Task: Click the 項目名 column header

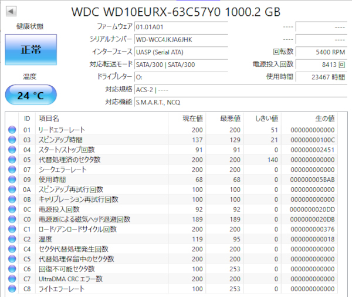Action: pos(101,119)
